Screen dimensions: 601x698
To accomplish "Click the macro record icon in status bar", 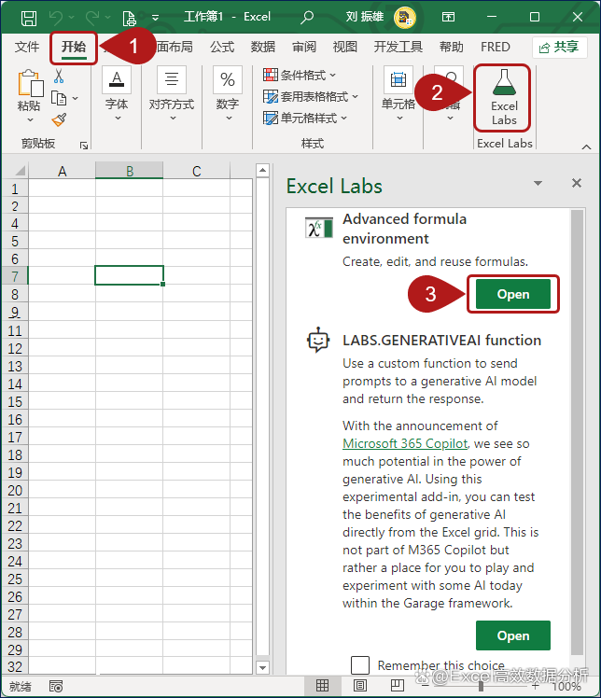I will 56,686.
